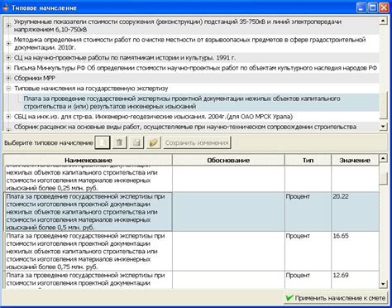
Task: Click the trash delete icon in toolbar
Action: click(119, 142)
